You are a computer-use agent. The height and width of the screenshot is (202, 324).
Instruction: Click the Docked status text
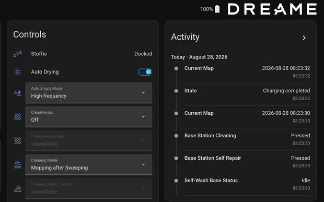click(143, 54)
